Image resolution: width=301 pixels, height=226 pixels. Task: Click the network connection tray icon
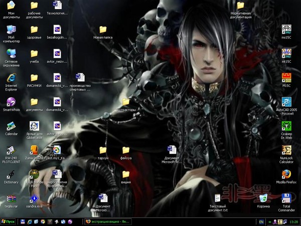point(285,222)
